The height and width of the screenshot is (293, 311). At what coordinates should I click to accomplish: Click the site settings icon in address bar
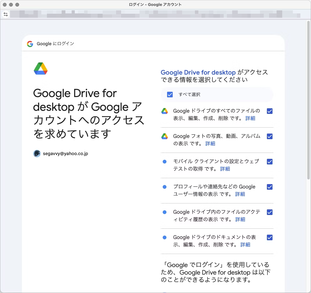click(6, 14)
